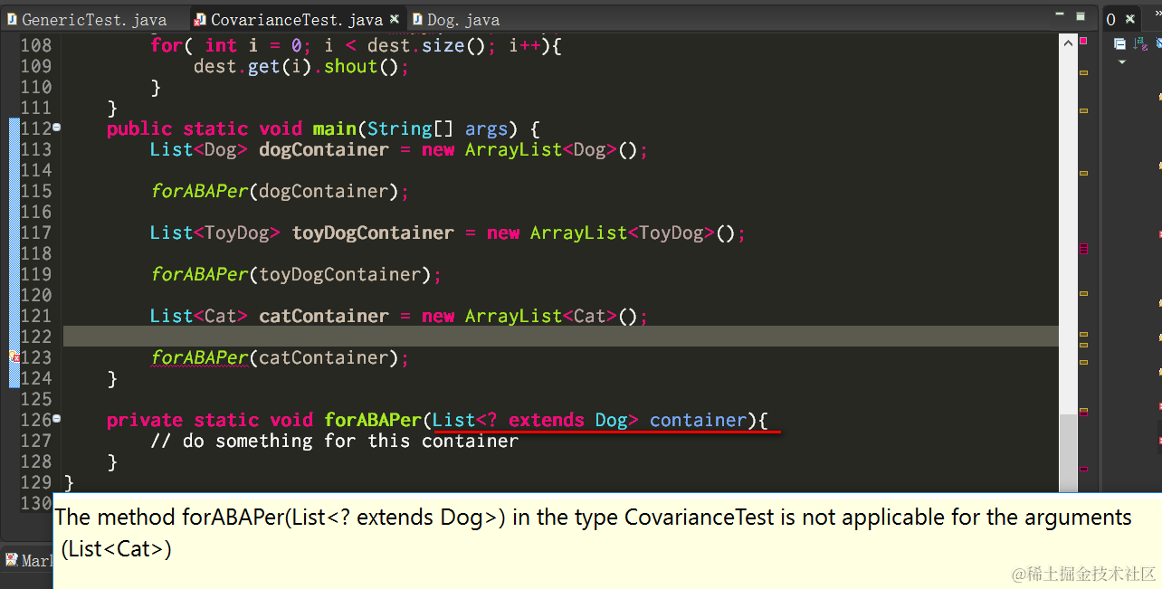Close the CovarianceTest.java tab

(x=395, y=19)
